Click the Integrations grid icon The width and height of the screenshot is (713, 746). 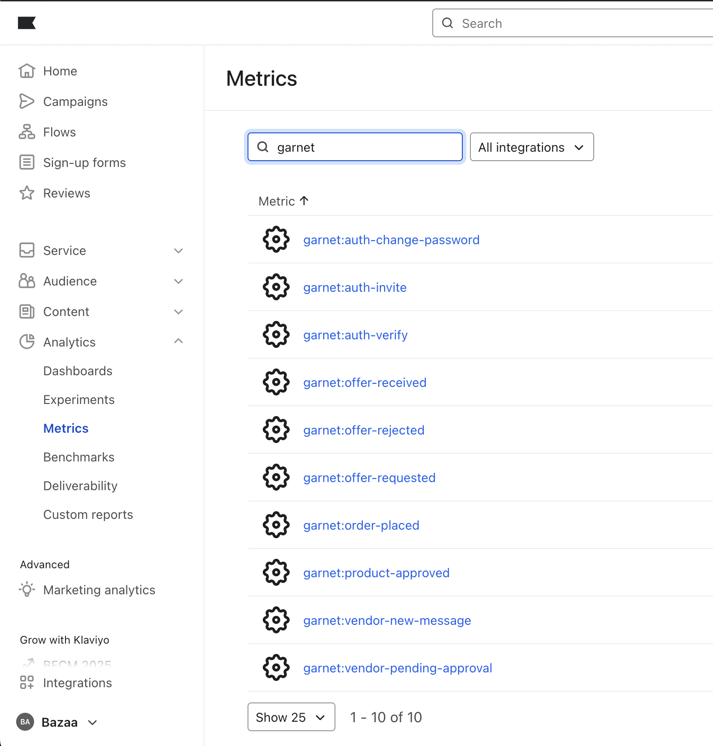26,683
